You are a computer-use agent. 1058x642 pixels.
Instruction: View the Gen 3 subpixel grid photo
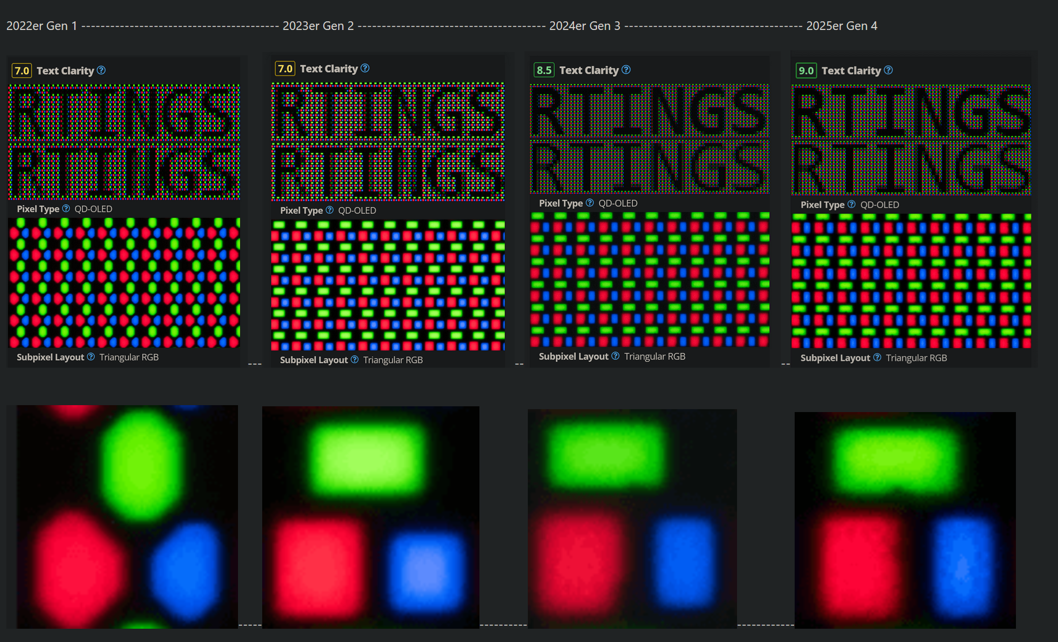coord(649,280)
